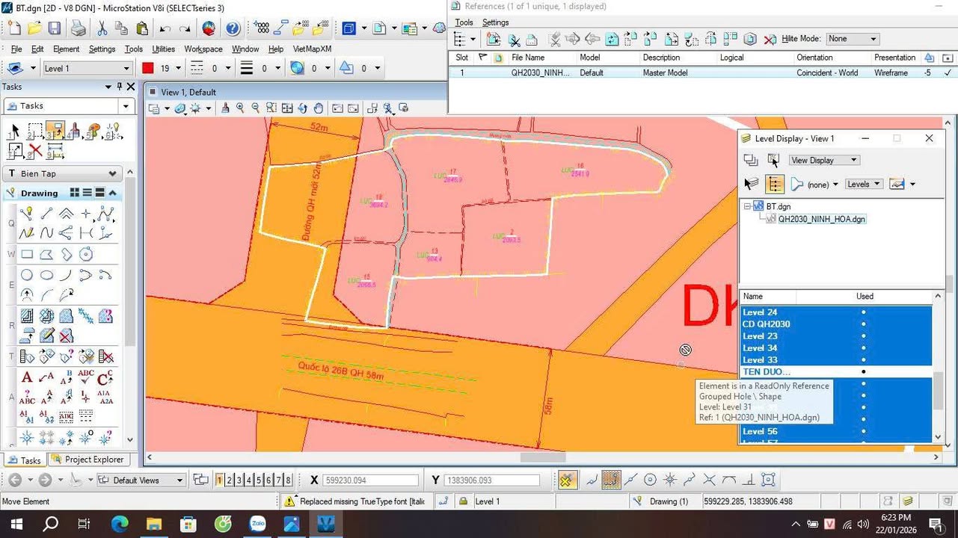
Task: Select the Place Circle tool
Action: (x=27, y=275)
